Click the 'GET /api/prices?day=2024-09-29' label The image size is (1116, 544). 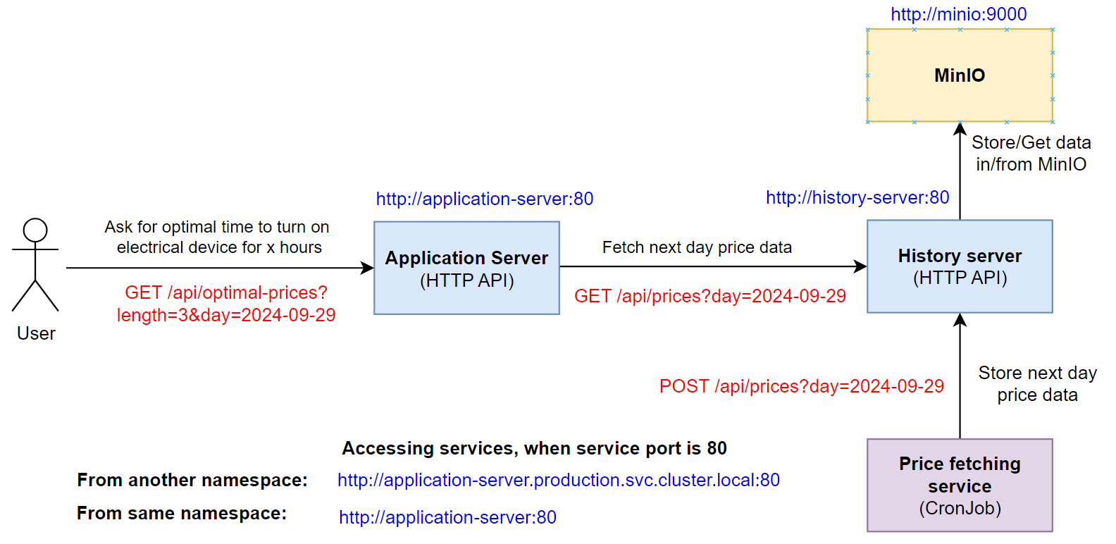[x=710, y=296]
